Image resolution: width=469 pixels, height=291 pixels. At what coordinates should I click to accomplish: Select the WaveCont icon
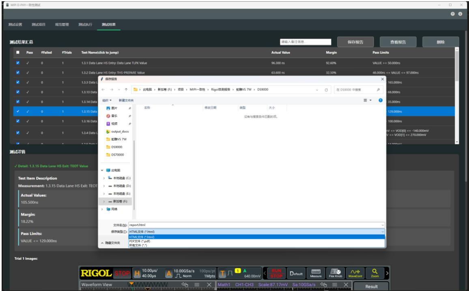tap(355, 273)
